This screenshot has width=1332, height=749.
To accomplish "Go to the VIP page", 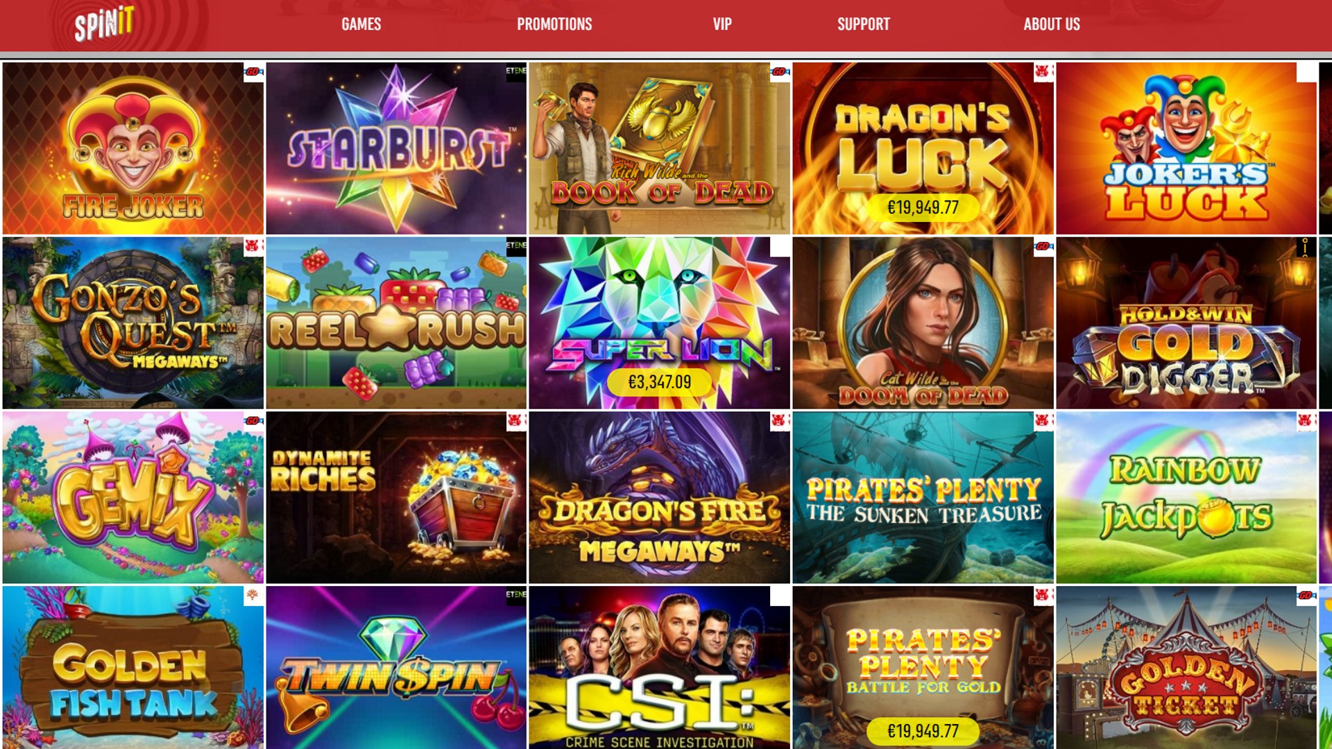I will tap(722, 24).
